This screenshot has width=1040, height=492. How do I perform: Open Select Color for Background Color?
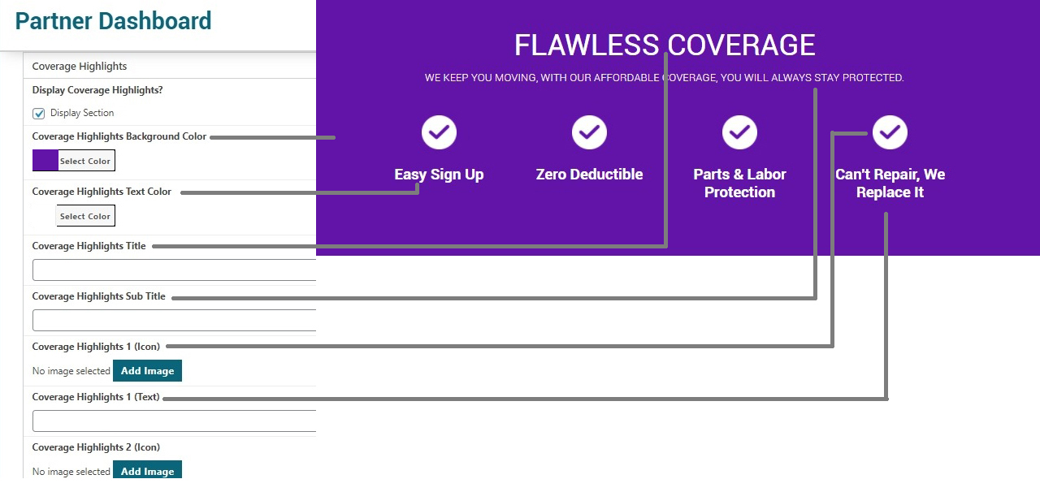tap(85, 161)
